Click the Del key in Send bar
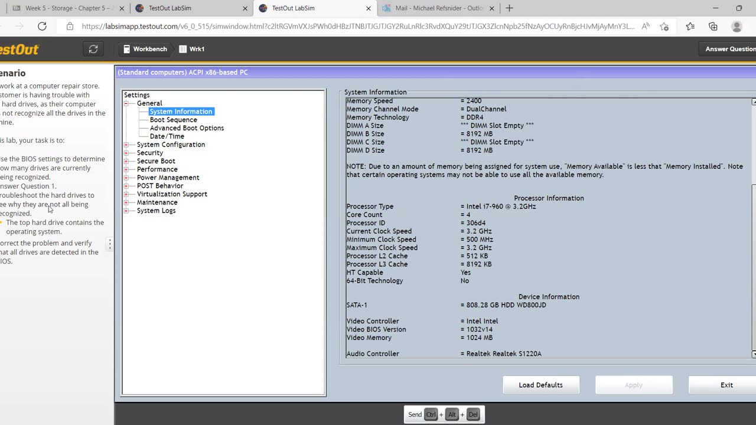This screenshot has height=425, width=756. (x=472, y=414)
